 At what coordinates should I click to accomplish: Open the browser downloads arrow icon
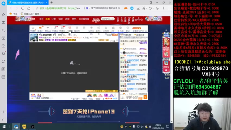(x=138, y=8)
